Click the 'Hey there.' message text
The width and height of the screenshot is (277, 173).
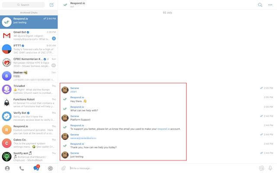click(x=78, y=101)
